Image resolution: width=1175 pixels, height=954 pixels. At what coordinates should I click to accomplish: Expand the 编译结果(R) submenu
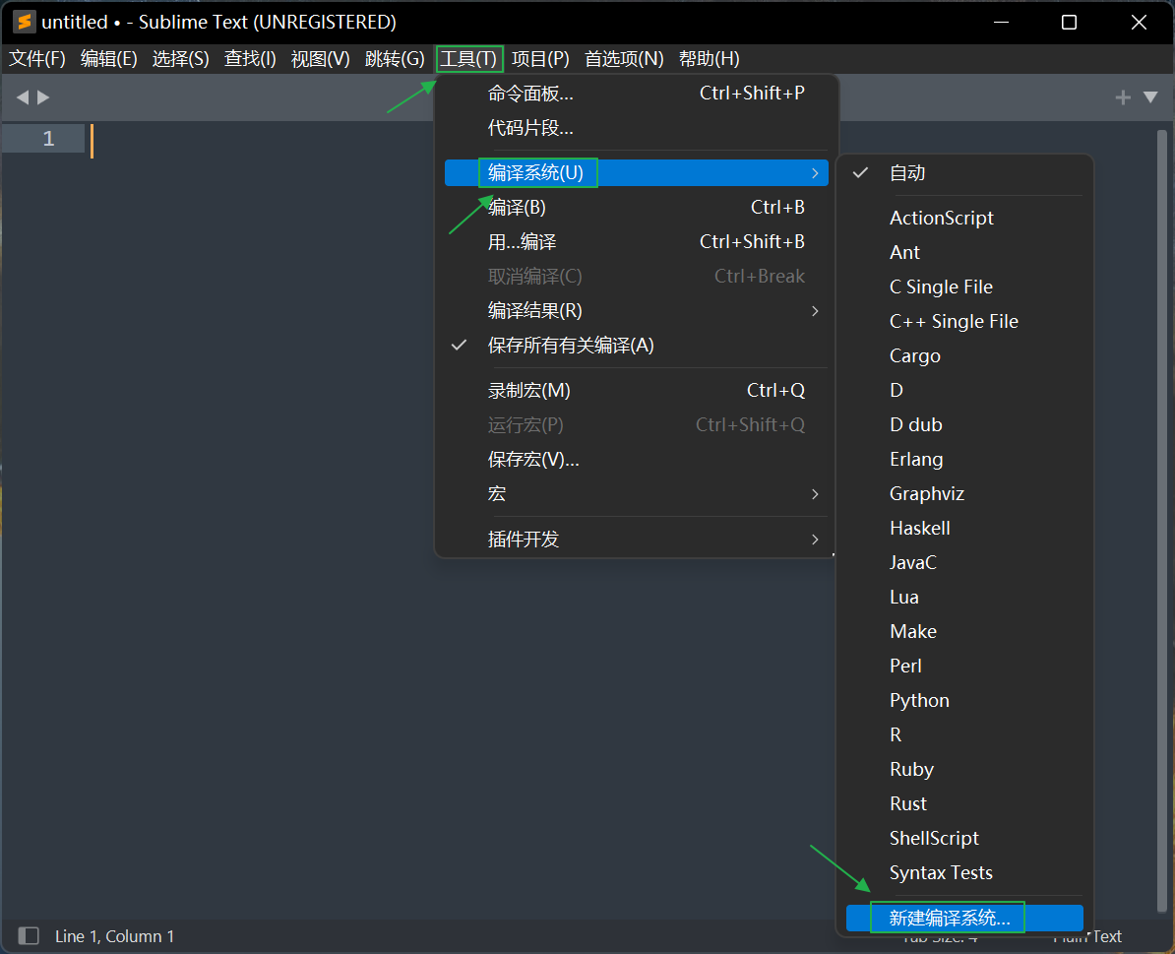(x=636, y=311)
